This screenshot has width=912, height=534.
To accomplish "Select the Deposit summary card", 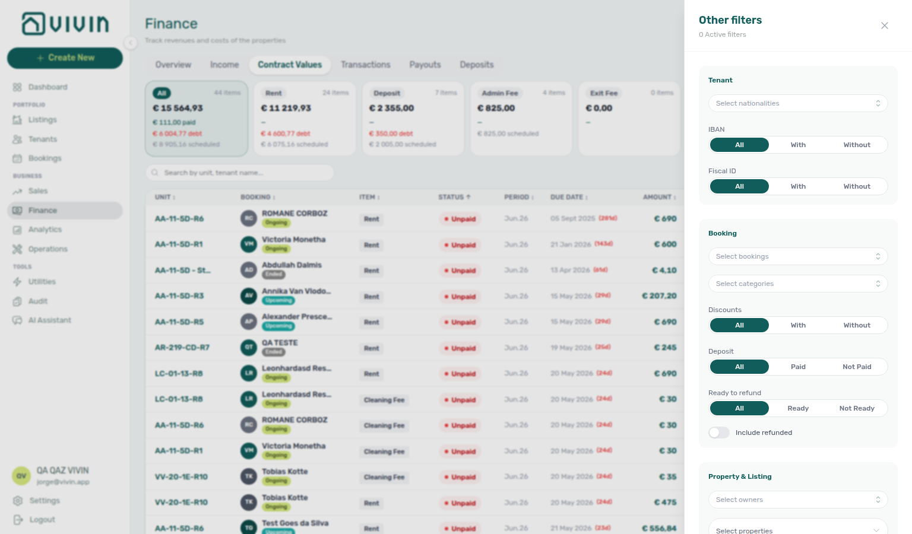I will [413, 119].
